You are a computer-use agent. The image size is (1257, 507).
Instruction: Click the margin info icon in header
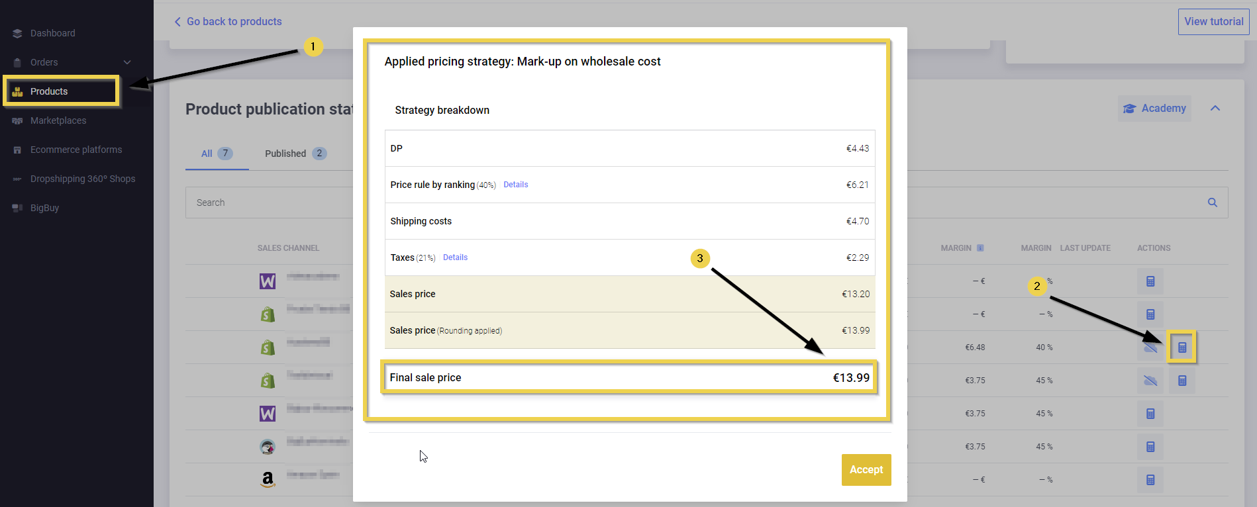pos(980,248)
